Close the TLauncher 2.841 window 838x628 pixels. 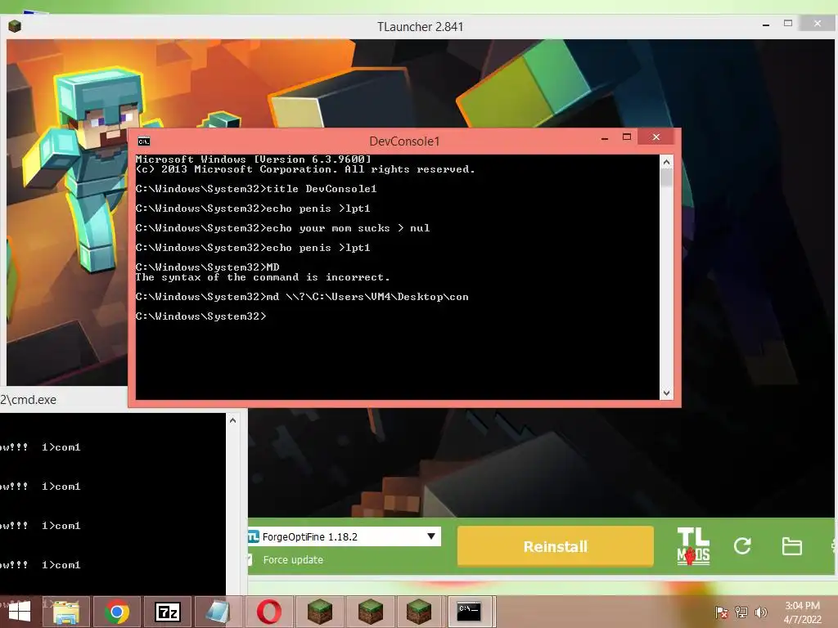[818, 24]
